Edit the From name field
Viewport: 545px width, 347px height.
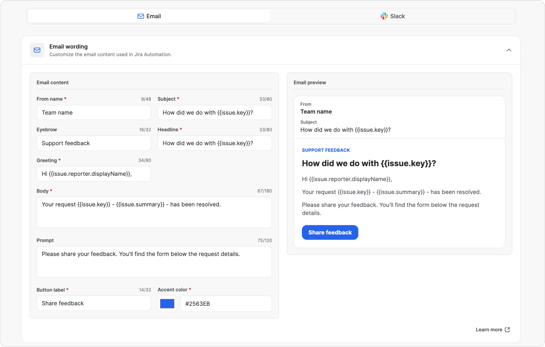[94, 112]
